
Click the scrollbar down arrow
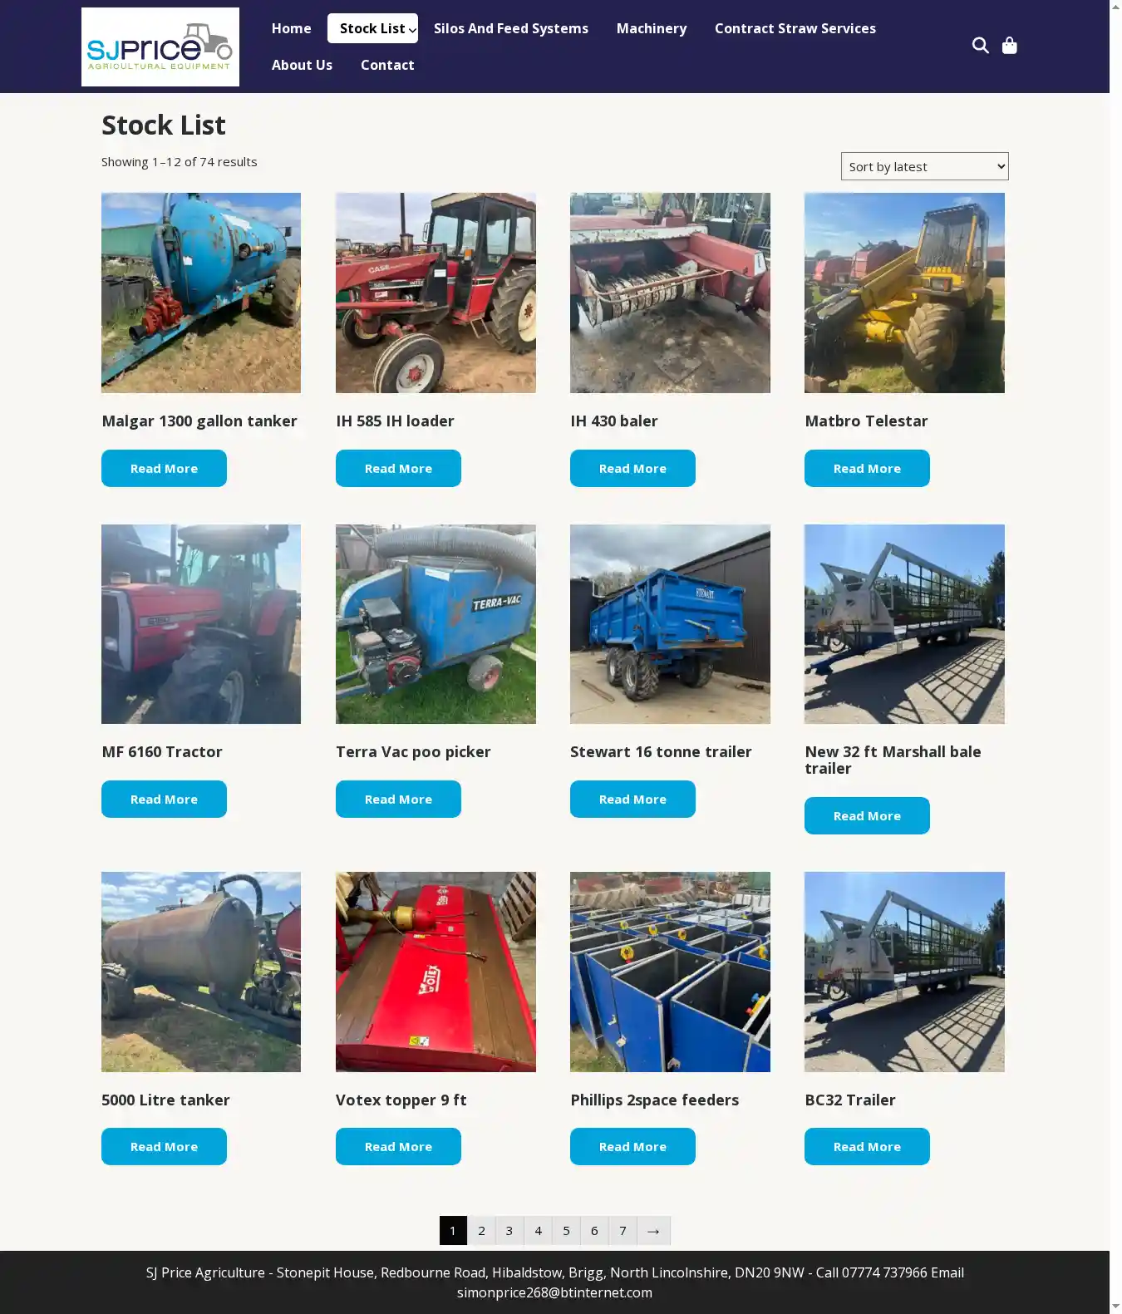(1115, 1307)
